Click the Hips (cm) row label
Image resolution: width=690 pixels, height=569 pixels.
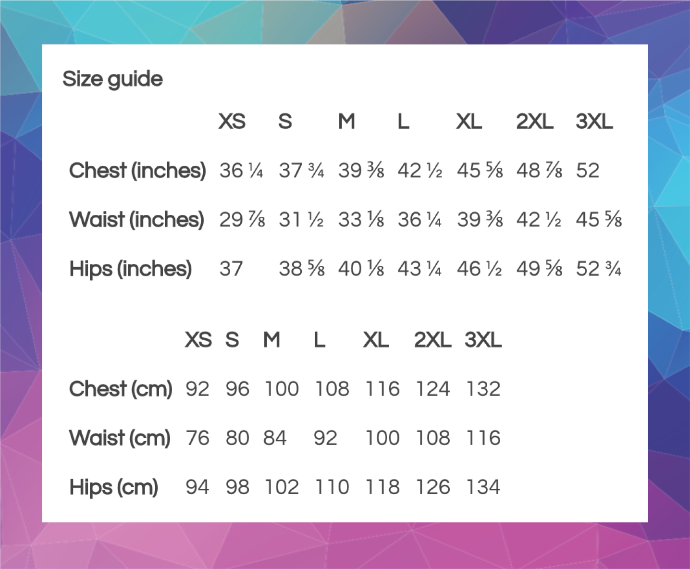tap(113, 487)
